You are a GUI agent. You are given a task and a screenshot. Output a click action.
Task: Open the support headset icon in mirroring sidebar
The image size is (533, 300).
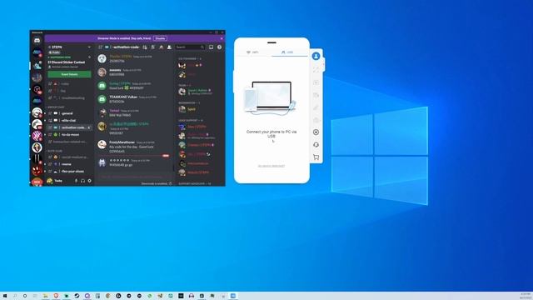316,145
